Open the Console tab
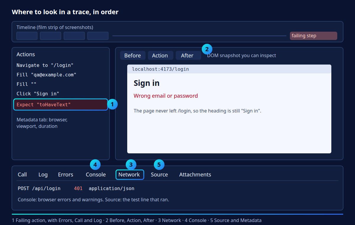 (96, 175)
